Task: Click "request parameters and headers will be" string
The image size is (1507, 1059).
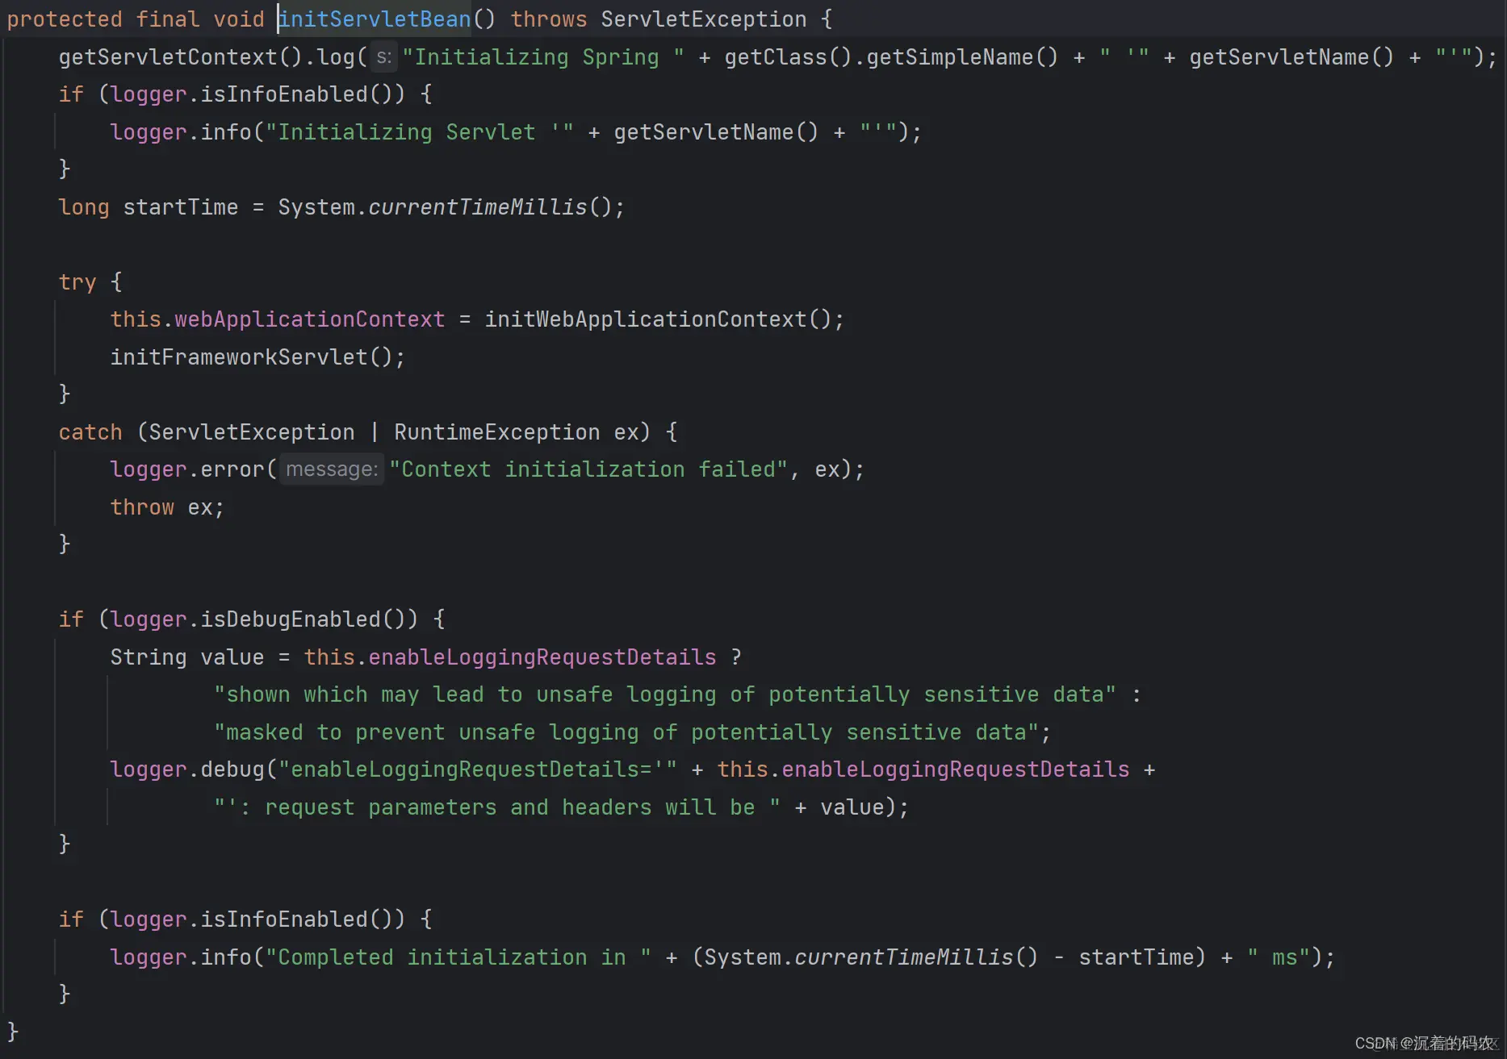Action: click(x=497, y=807)
